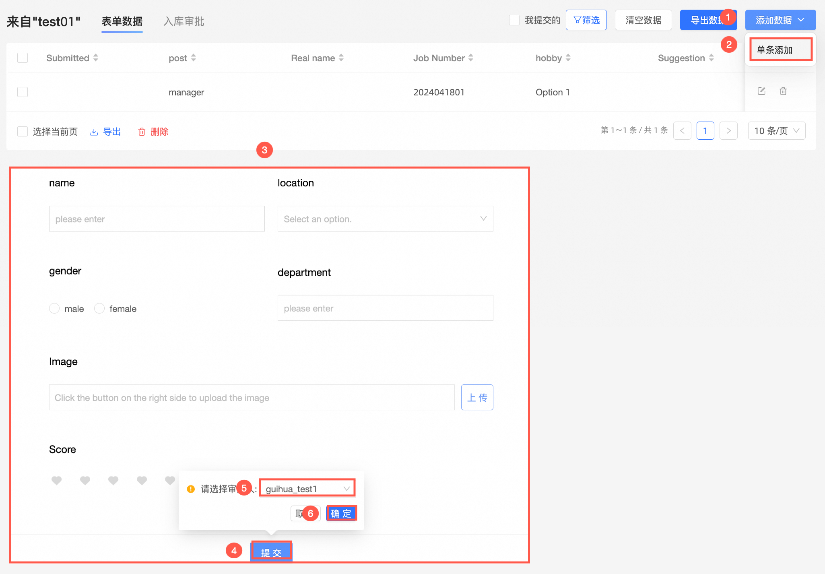
Task: Check the 选择当前页 checkbox
Action: [x=23, y=132]
